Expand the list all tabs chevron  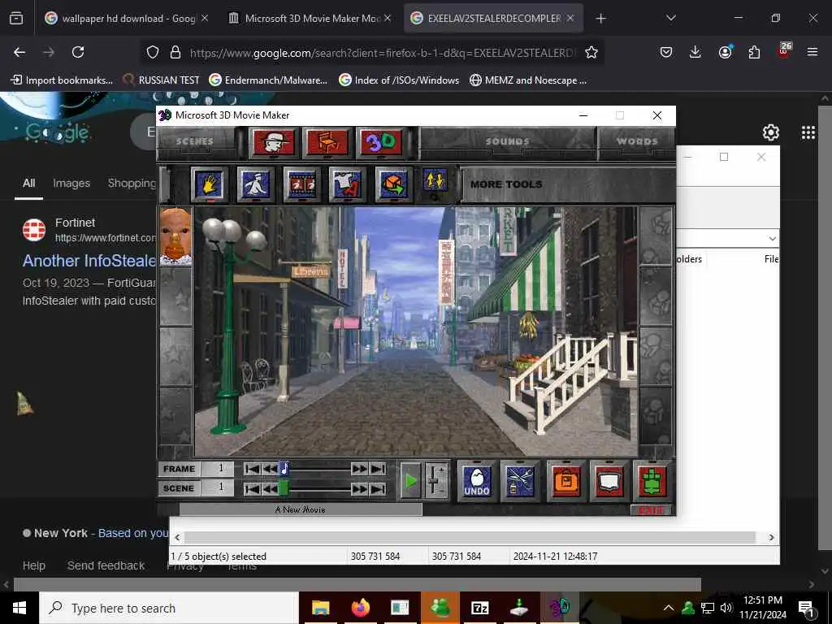click(x=670, y=18)
